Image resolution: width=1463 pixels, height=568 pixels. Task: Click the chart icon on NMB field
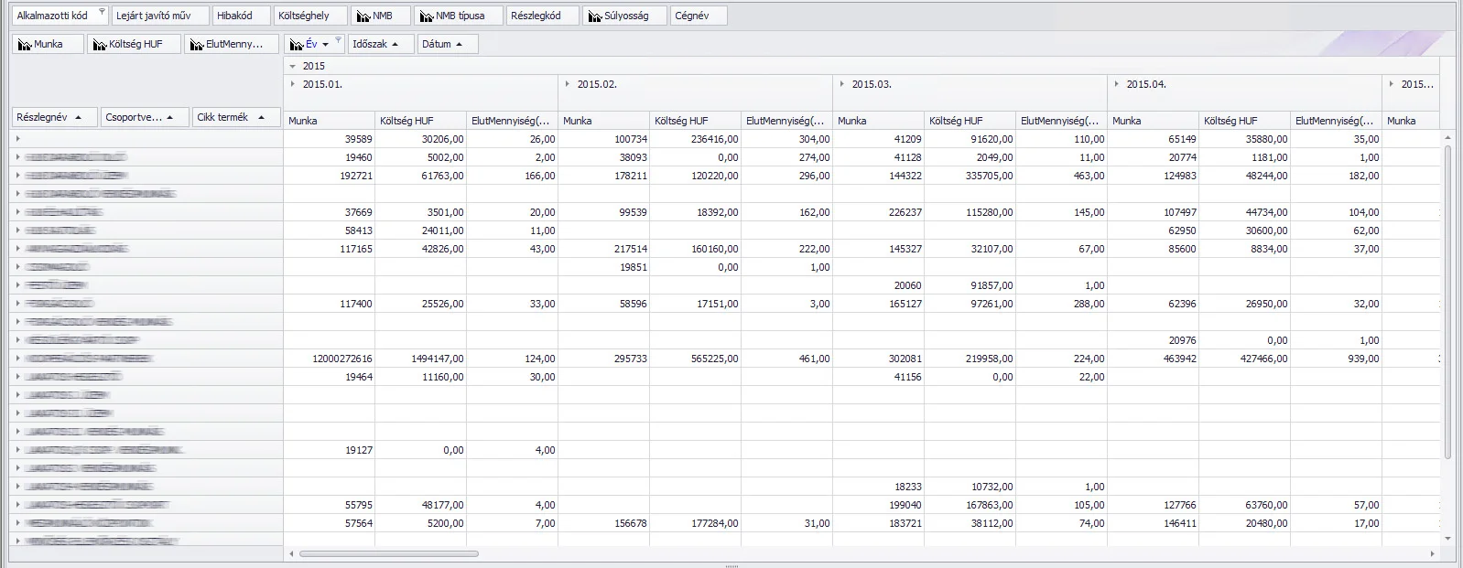click(363, 16)
